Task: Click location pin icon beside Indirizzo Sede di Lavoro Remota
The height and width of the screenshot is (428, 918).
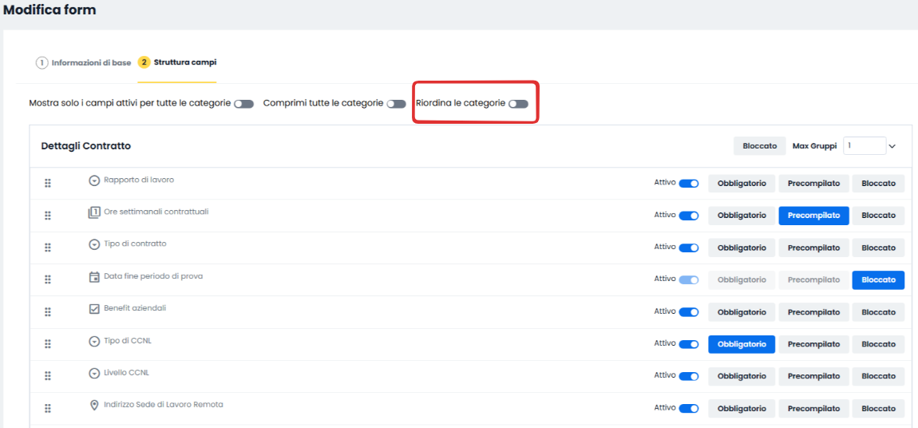Action: 93,405
